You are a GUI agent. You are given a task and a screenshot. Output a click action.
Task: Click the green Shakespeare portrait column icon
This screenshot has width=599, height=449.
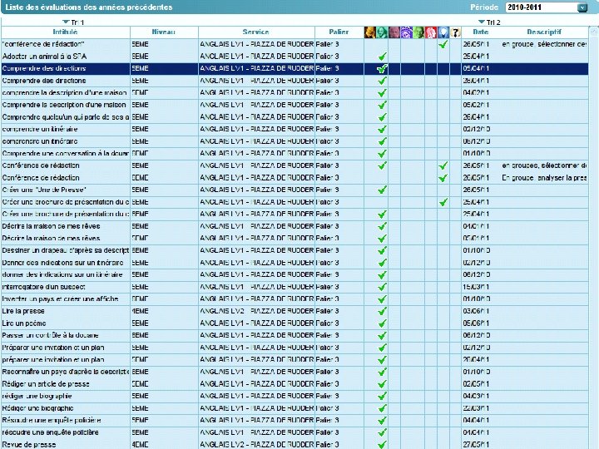(382, 32)
